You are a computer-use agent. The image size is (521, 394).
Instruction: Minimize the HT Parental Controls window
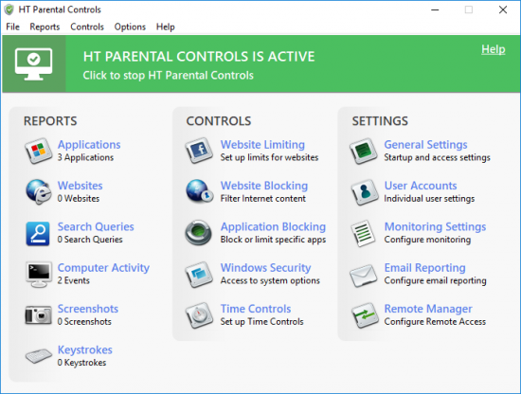click(435, 9)
